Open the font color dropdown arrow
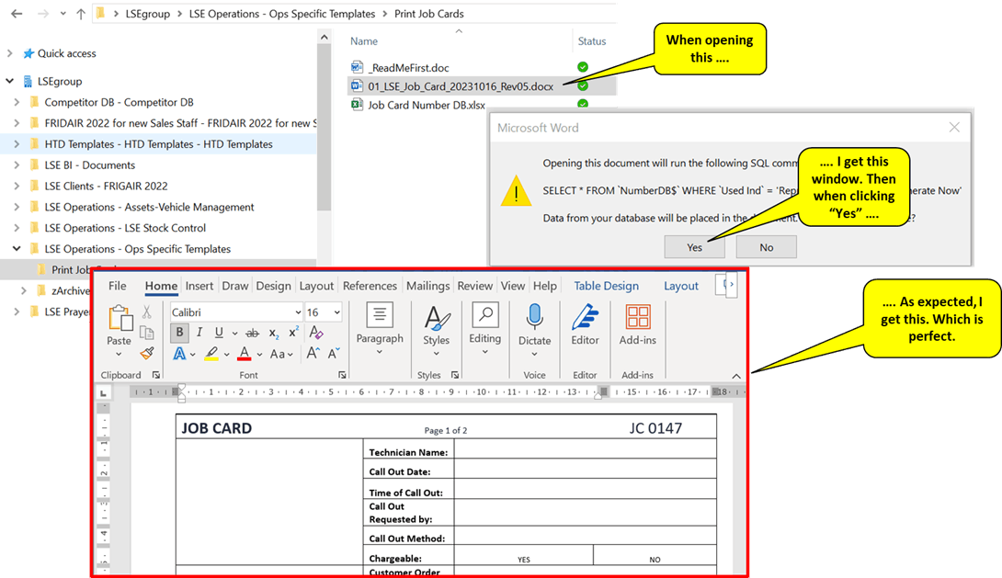Screen dimensions: 1002x578 [259, 354]
